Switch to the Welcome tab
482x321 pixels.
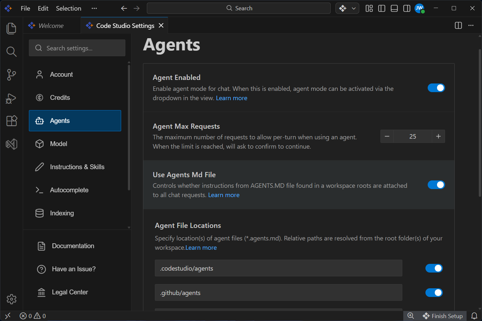pyautogui.click(x=51, y=25)
